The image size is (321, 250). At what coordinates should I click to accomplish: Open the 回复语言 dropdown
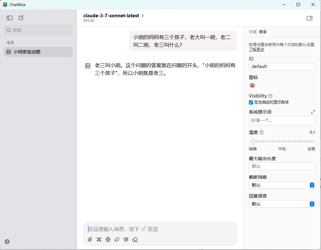click(x=282, y=204)
